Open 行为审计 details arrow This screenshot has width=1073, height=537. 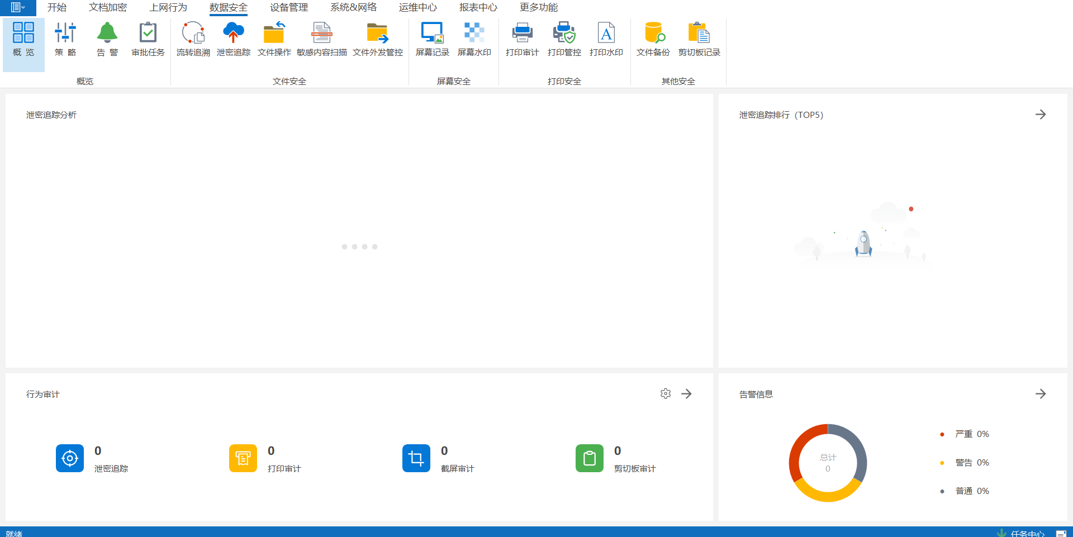click(x=687, y=394)
